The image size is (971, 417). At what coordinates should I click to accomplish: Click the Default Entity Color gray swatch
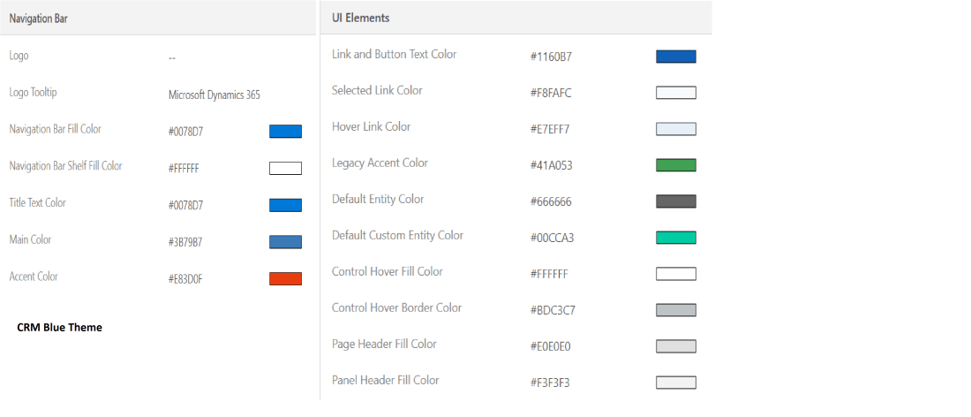pyautogui.click(x=676, y=201)
